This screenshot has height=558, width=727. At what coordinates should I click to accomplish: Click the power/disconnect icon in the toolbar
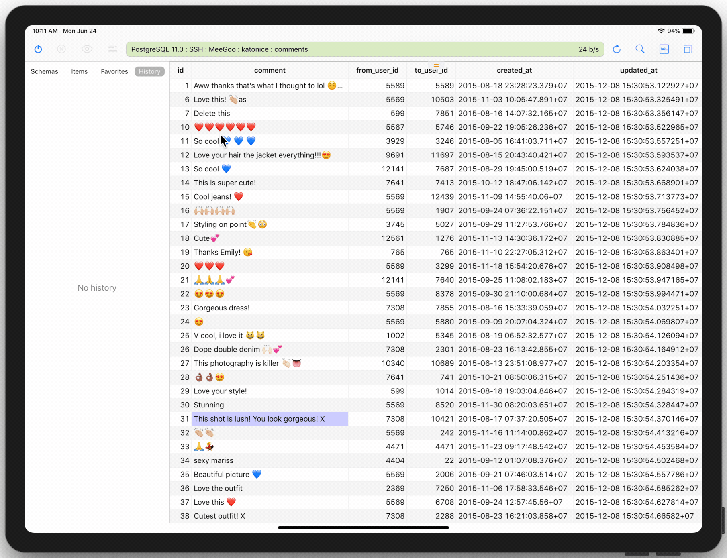[x=38, y=49]
